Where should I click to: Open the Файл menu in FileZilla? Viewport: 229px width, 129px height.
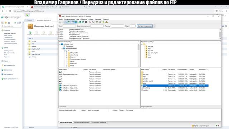(x=61, y=19)
